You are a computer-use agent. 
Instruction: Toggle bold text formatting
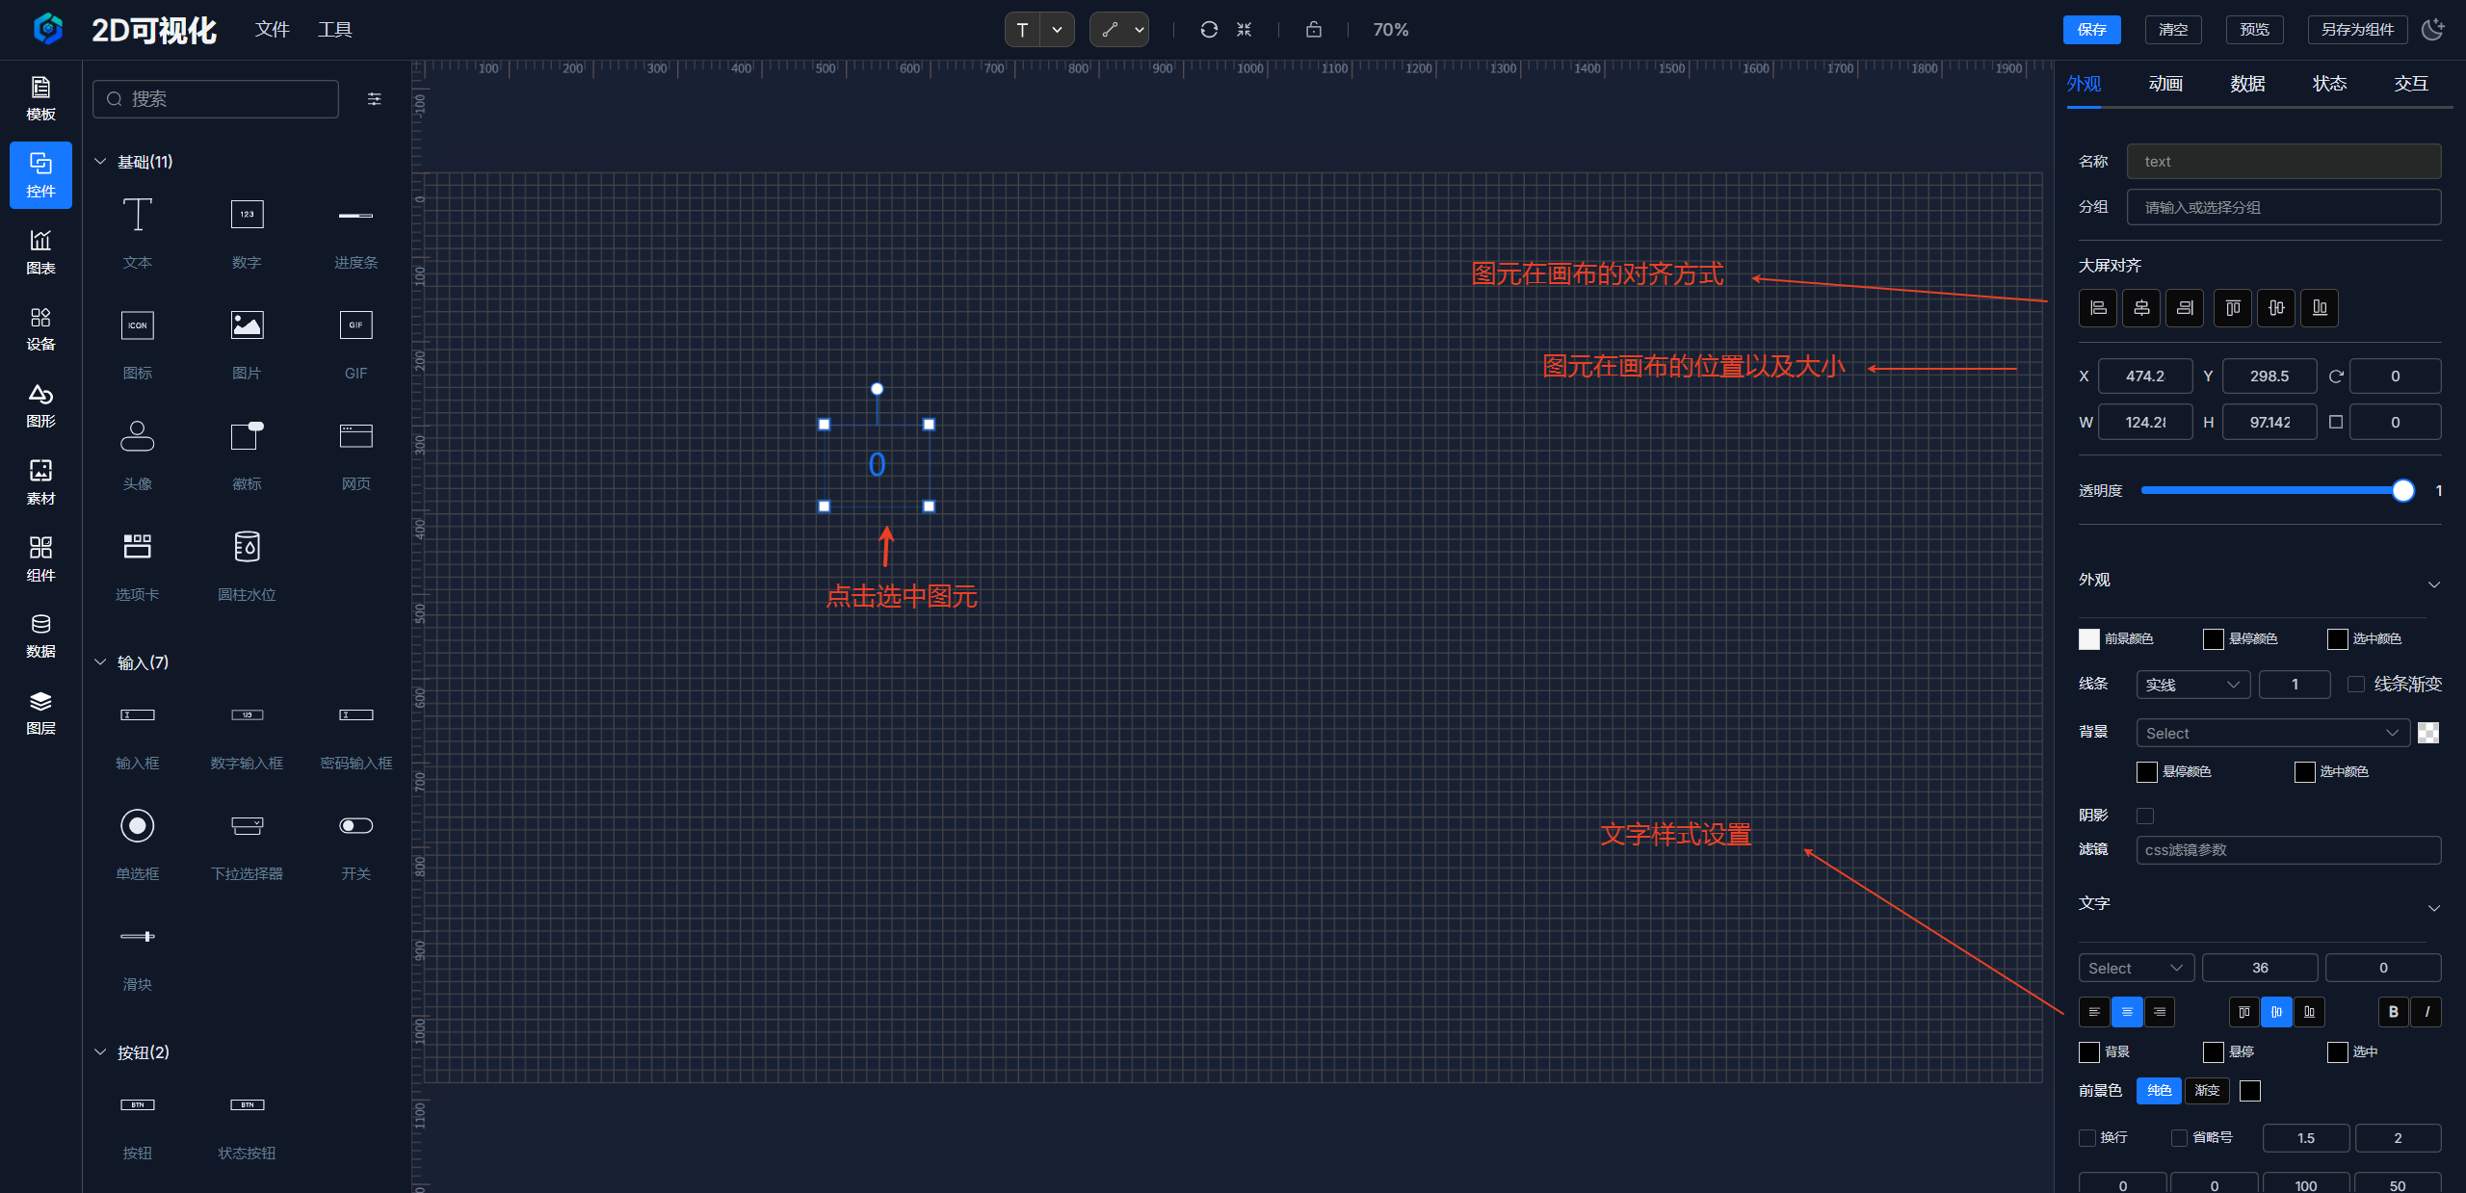point(2393,1011)
